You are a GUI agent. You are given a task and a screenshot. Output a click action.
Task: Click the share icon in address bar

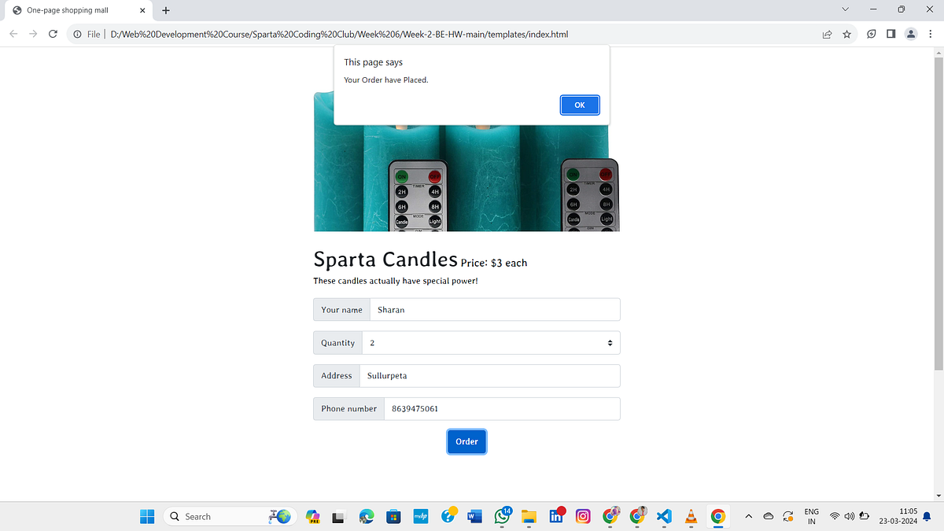(827, 34)
